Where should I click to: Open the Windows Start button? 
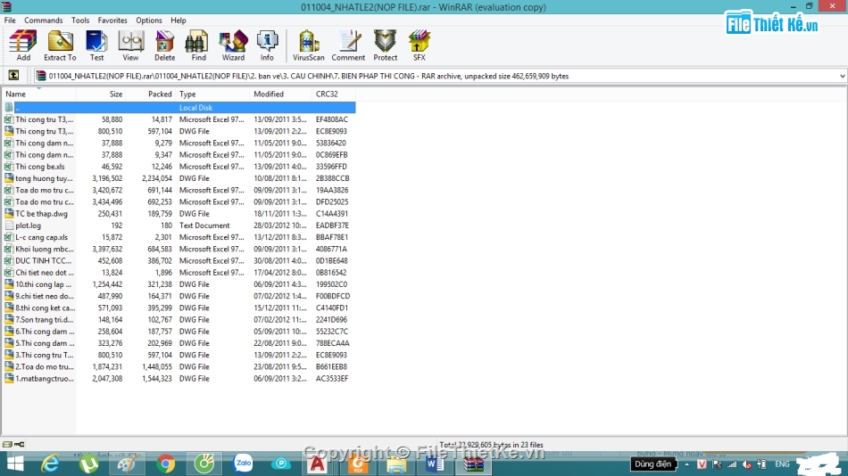(16, 464)
